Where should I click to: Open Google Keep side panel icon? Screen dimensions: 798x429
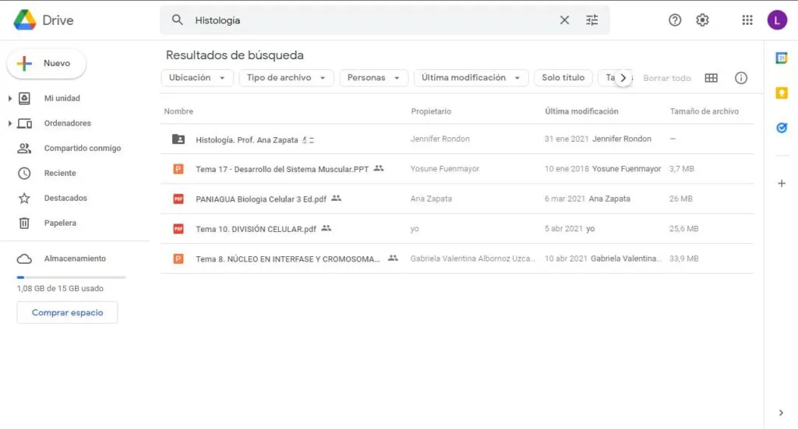click(782, 93)
